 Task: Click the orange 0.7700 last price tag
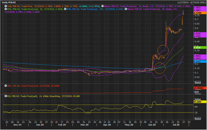tap(200, 13)
